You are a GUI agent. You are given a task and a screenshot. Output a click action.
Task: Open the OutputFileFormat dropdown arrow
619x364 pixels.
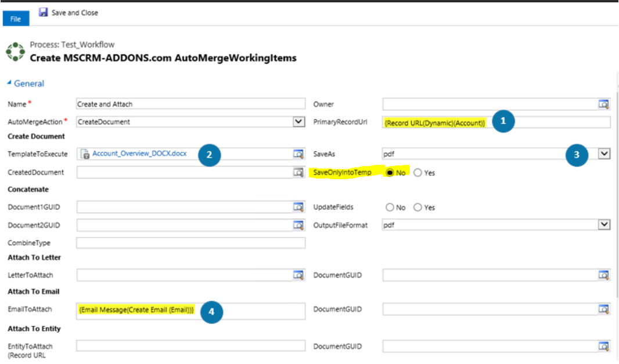coord(604,225)
